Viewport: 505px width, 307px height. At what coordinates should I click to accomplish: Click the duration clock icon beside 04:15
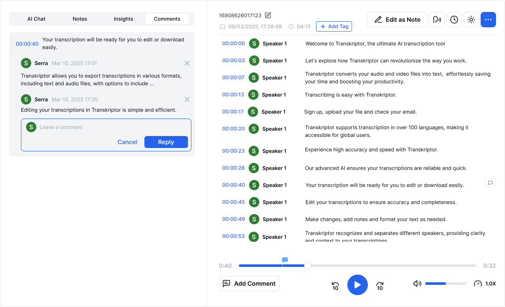pos(291,26)
